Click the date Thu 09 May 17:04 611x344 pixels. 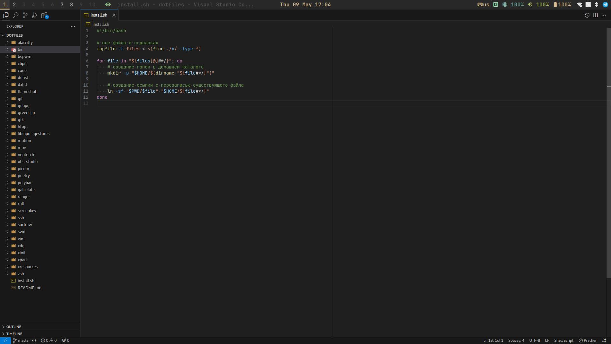pyautogui.click(x=305, y=4)
